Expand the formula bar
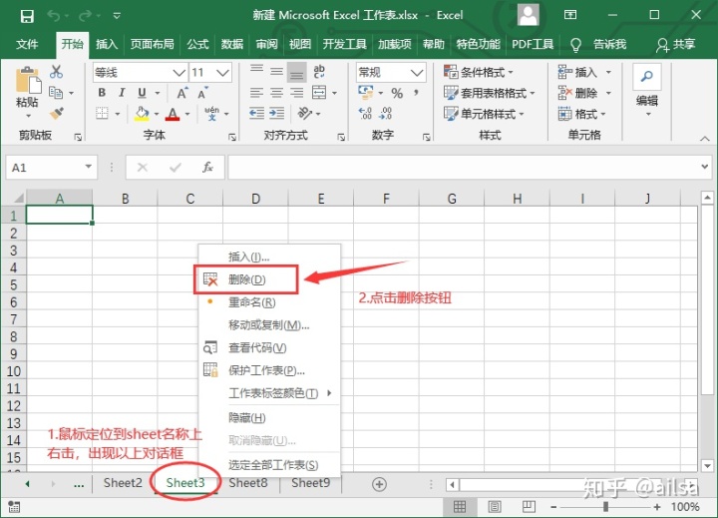The width and height of the screenshot is (718, 518). tap(705, 167)
